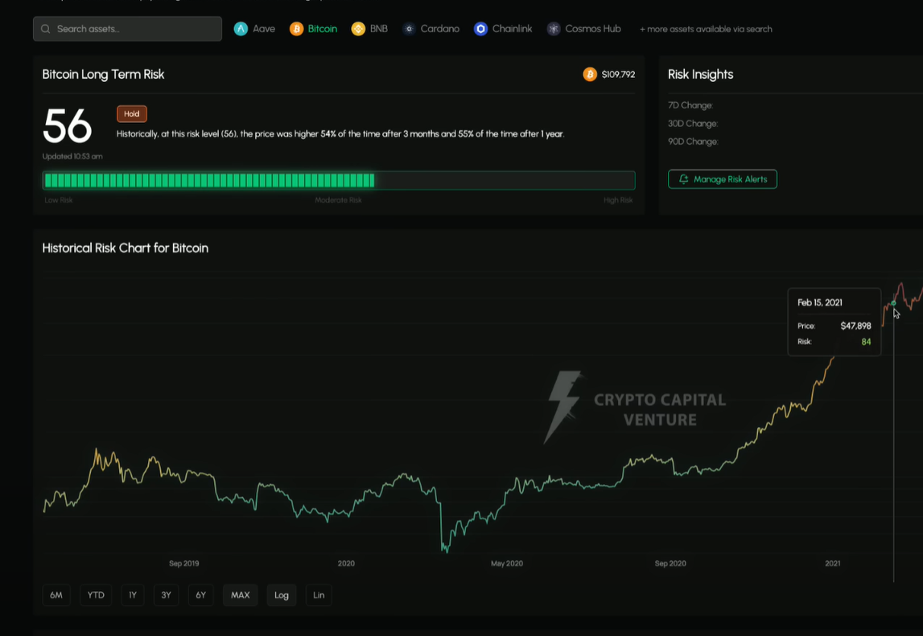923x636 pixels.
Task: Click the Aave coin icon
Action: 241,29
